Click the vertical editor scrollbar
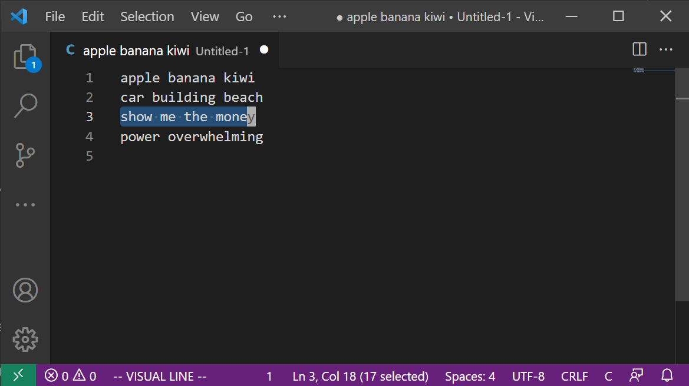Image resolution: width=689 pixels, height=386 pixels. (x=682, y=184)
